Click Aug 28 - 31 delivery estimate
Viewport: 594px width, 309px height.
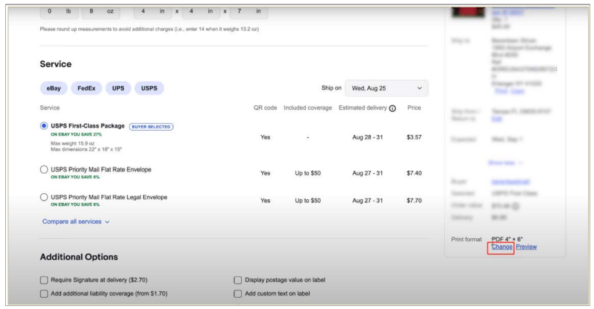367,137
